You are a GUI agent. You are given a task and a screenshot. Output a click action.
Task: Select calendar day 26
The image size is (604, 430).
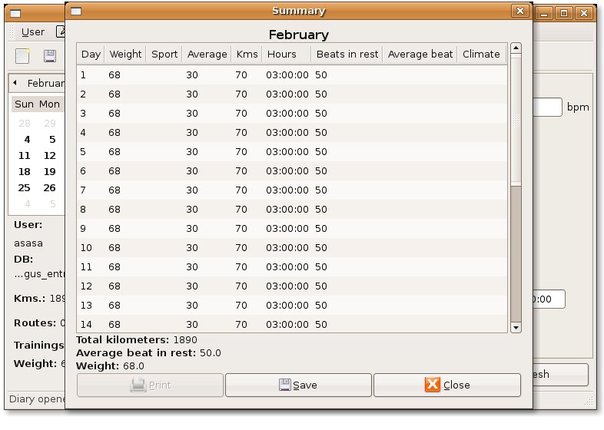(x=50, y=188)
